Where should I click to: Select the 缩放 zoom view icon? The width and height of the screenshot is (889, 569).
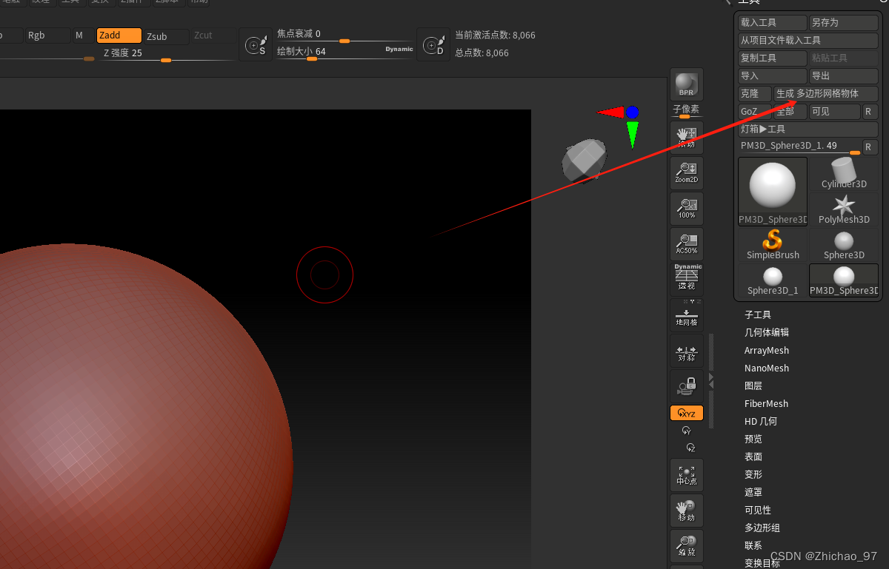click(x=687, y=546)
